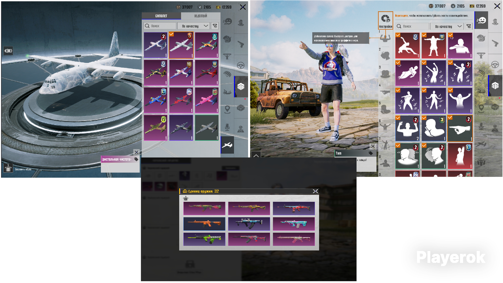The image size is (503, 283).
Task: Click the Поиск search field in airplane screen
Action: (x=160, y=26)
